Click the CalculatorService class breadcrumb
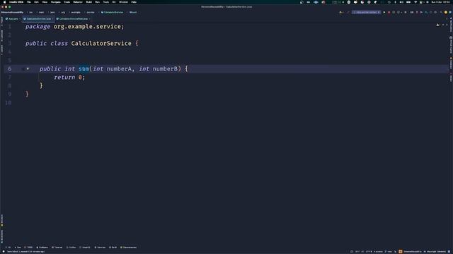 tap(112, 13)
